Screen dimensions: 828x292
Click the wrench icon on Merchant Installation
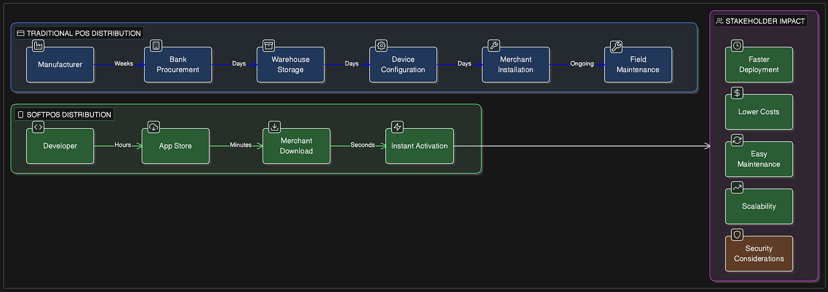tap(493, 46)
